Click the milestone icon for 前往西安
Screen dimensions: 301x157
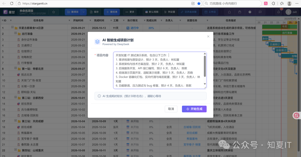click(x=19, y=104)
